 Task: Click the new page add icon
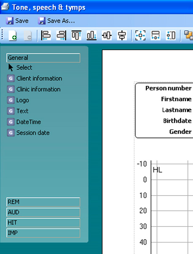pyautogui.click(x=13, y=35)
